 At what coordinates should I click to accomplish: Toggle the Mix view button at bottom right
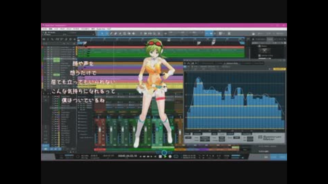click(x=274, y=157)
